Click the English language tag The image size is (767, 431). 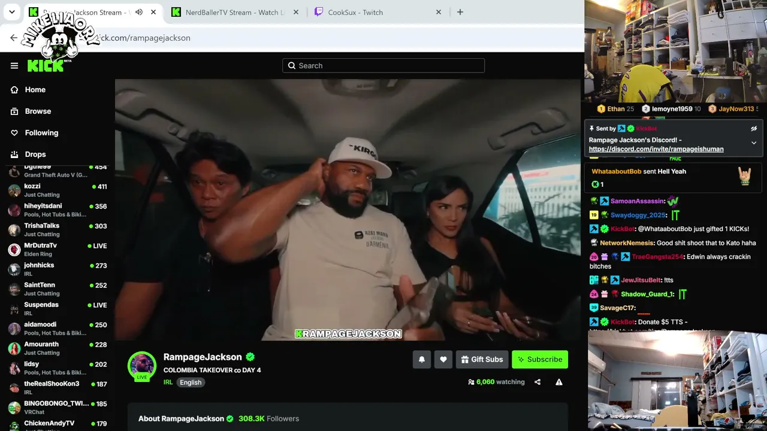pos(191,383)
